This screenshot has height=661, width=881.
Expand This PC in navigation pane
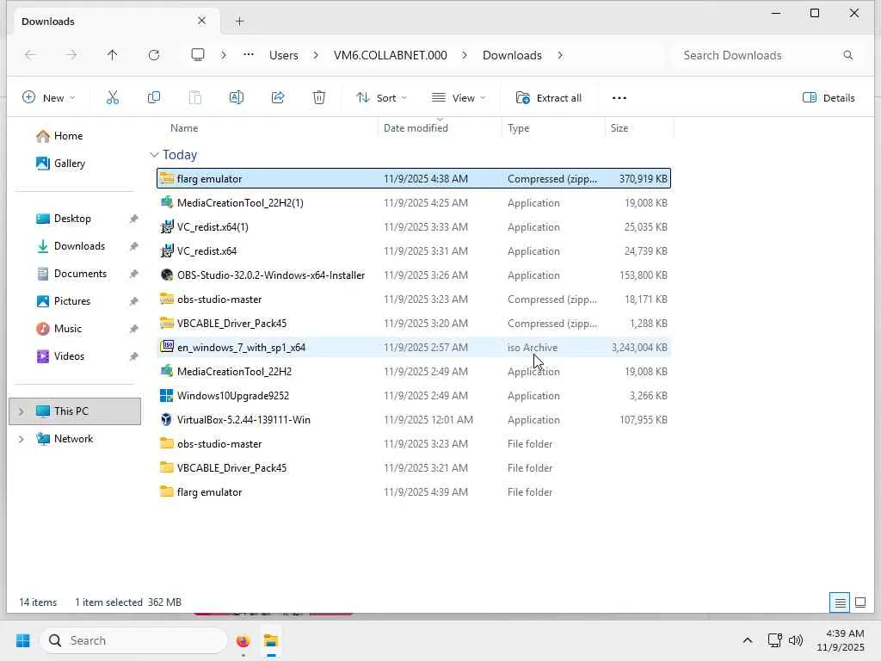(21, 411)
